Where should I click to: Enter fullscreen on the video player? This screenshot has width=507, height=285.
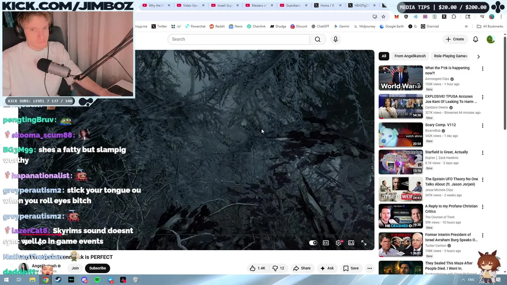pos(364,243)
